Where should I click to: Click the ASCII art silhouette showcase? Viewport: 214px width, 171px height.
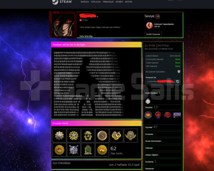click(89, 84)
